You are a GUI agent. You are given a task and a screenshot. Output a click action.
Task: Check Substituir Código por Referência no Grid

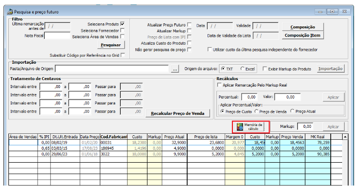click(123, 55)
